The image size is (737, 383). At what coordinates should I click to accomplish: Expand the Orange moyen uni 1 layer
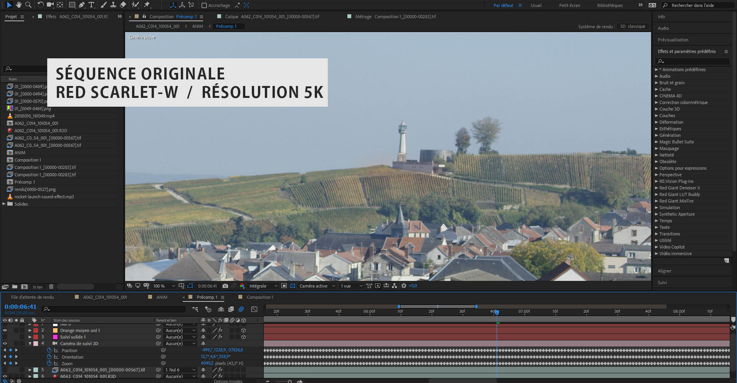click(x=30, y=330)
